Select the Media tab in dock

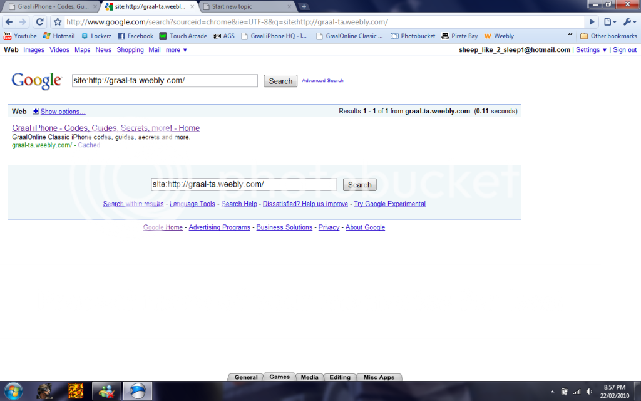(x=309, y=377)
